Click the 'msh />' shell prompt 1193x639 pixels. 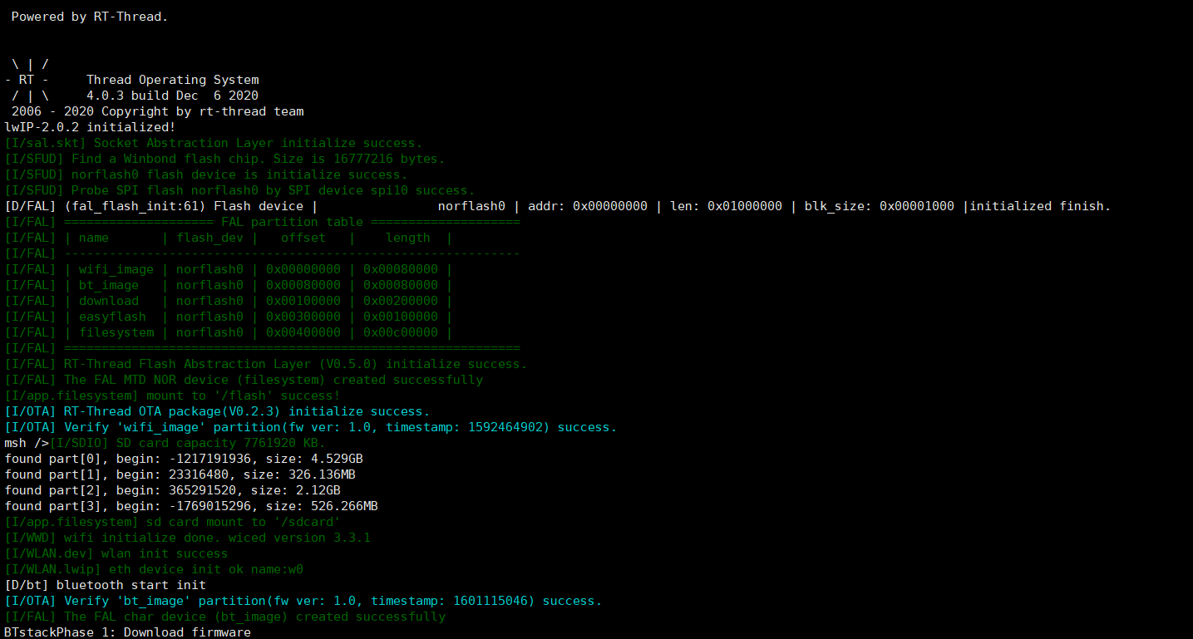[x=27, y=443]
